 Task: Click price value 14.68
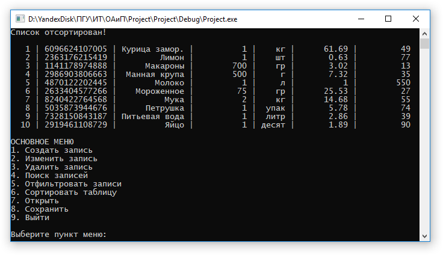[x=336, y=99]
